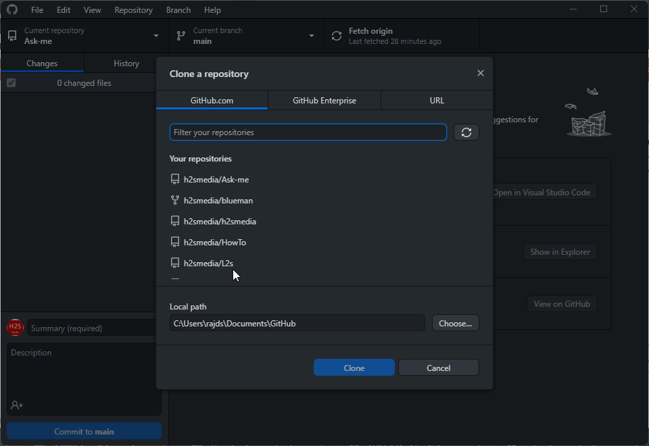Click the Commit to main button

83,430
